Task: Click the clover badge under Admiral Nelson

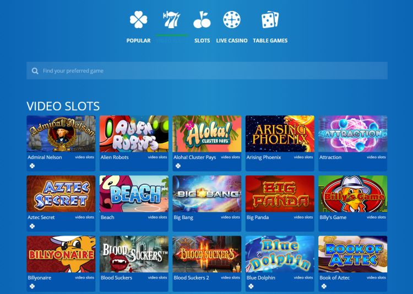Action: click(32, 165)
